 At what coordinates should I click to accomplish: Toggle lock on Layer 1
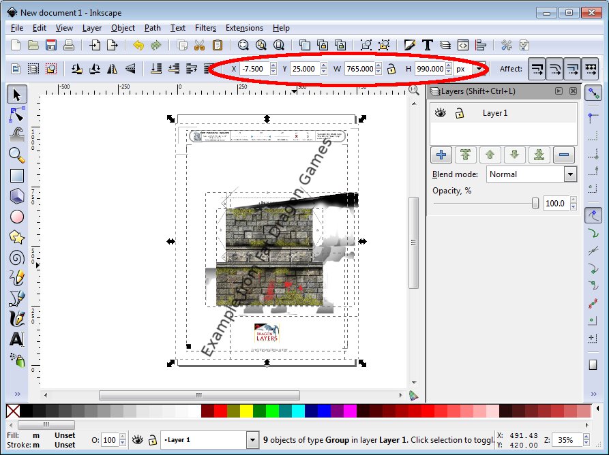tap(460, 113)
